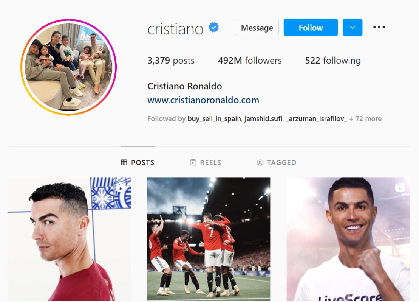The width and height of the screenshot is (419, 302).
Task: Open the Manchester United celebration post
Action: pos(209,239)
